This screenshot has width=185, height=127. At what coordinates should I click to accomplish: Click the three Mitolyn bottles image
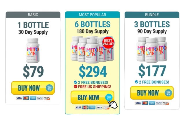[x=152, y=49]
